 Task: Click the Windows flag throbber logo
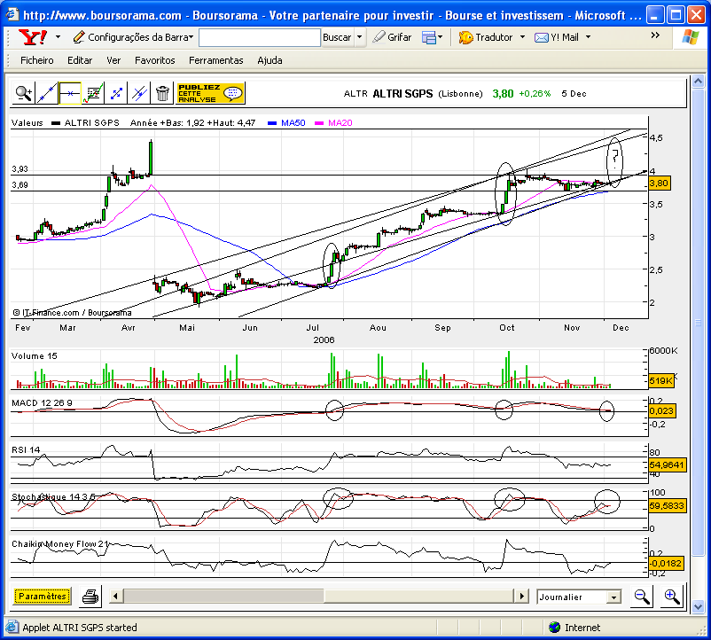point(690,37)
